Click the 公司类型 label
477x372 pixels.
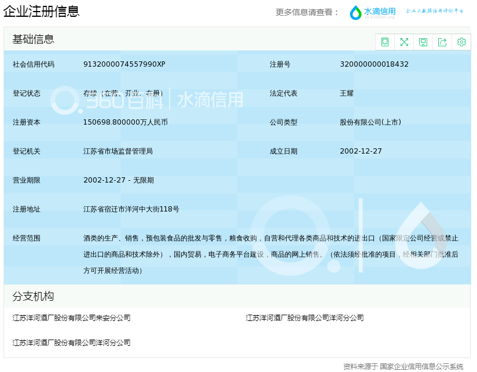click(x=283, y=122)
